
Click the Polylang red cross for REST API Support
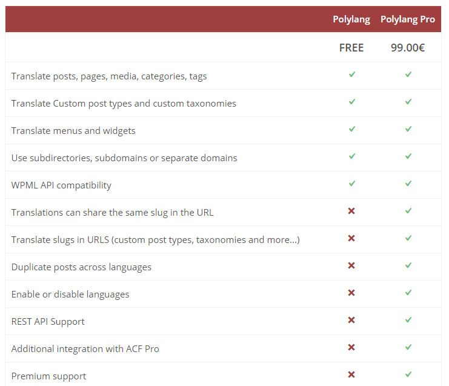tap(351, 320)
